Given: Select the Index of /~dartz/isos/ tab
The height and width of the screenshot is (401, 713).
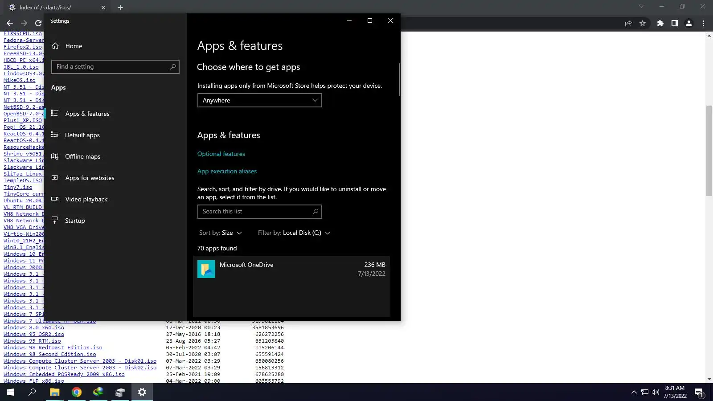Looking at the screenshot, I should pos(57,8).
